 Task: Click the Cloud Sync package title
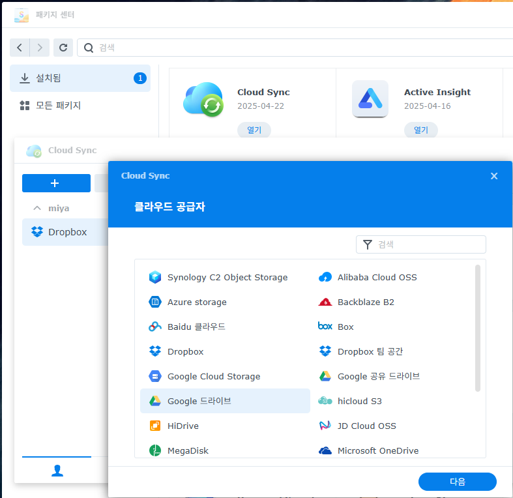[x=263, y=93]
